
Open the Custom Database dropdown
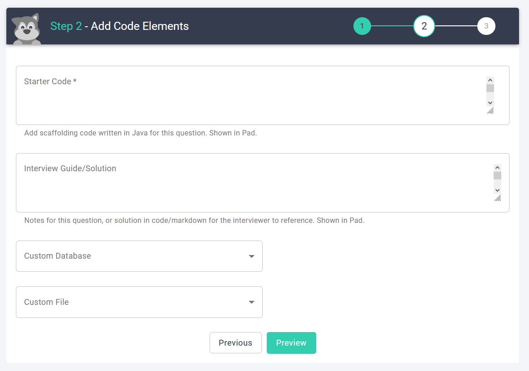pos(139,256)
